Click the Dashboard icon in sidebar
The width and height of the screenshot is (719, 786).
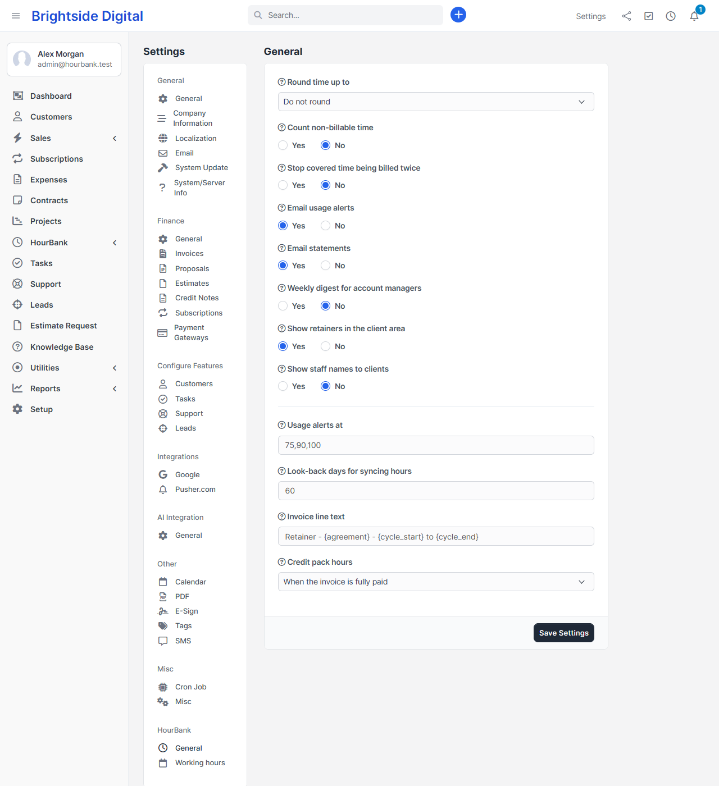point(18,96)
